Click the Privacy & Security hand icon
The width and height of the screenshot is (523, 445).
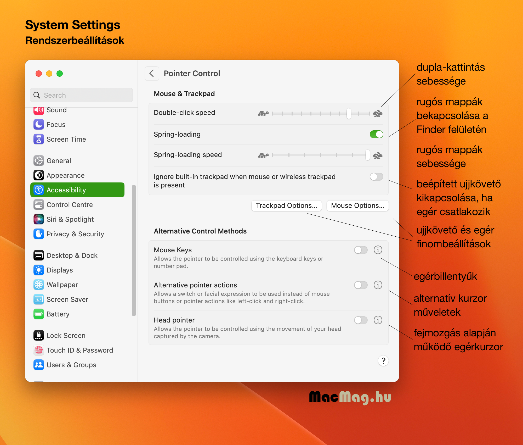[x=39, y=234]
